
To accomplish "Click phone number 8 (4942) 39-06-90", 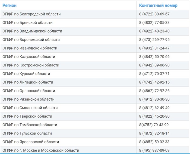I will coord(154,65).
